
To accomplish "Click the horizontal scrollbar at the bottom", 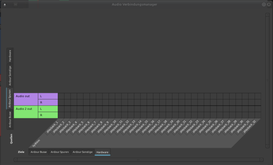I will pos(138,160).
